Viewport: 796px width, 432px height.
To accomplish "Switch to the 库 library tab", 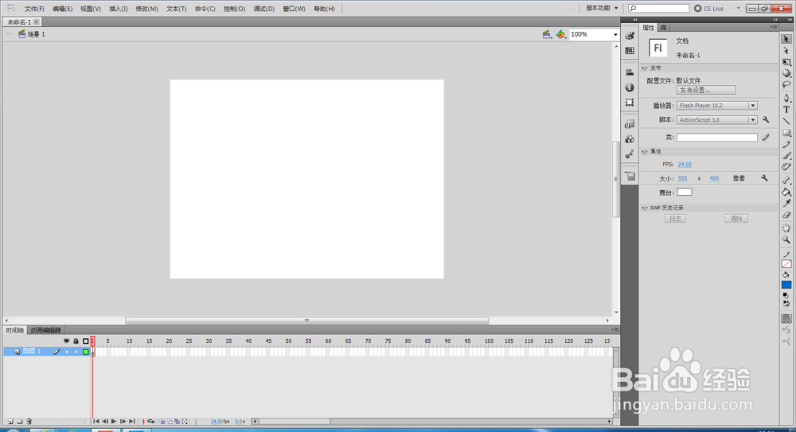I will pos(664,28).
